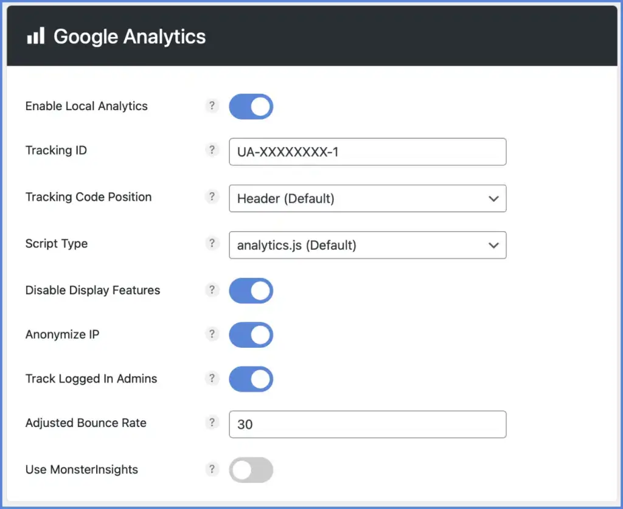
Task: Click the help icon for Use MonsterInsights
Action: click(212, 469)
